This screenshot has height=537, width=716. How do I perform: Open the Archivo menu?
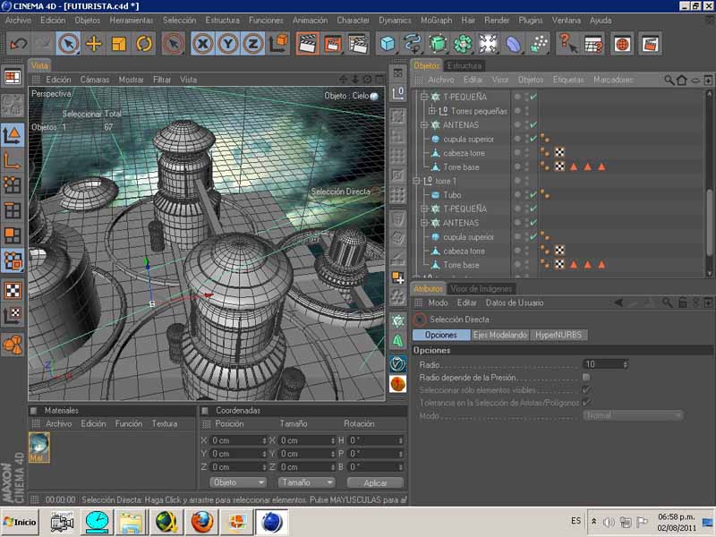click(18, 20)
